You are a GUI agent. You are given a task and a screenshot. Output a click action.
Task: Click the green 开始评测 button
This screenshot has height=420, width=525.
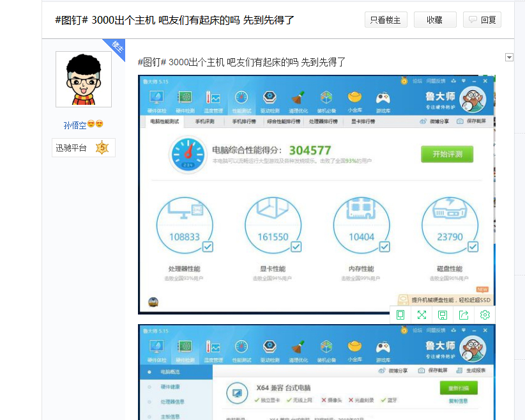tap(447, 154)
